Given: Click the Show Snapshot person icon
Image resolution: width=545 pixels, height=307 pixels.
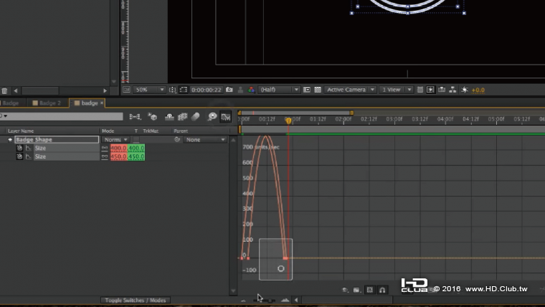Looking at the screenshot, I should click(240, 90).
